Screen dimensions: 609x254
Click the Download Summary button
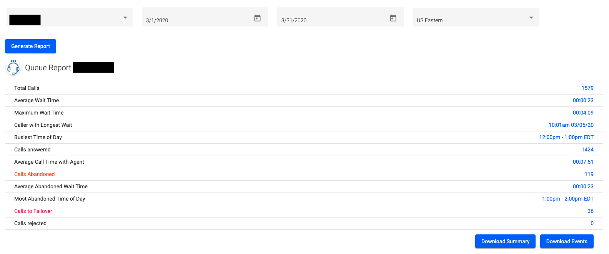[x=505, y=241]
